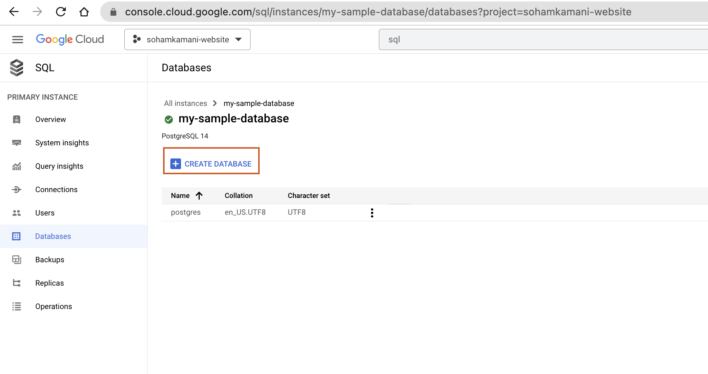Image resolution: width=708 pixels, height=374 pixels.
Task: View Operations in the sidebar
Action: point(53,306)
